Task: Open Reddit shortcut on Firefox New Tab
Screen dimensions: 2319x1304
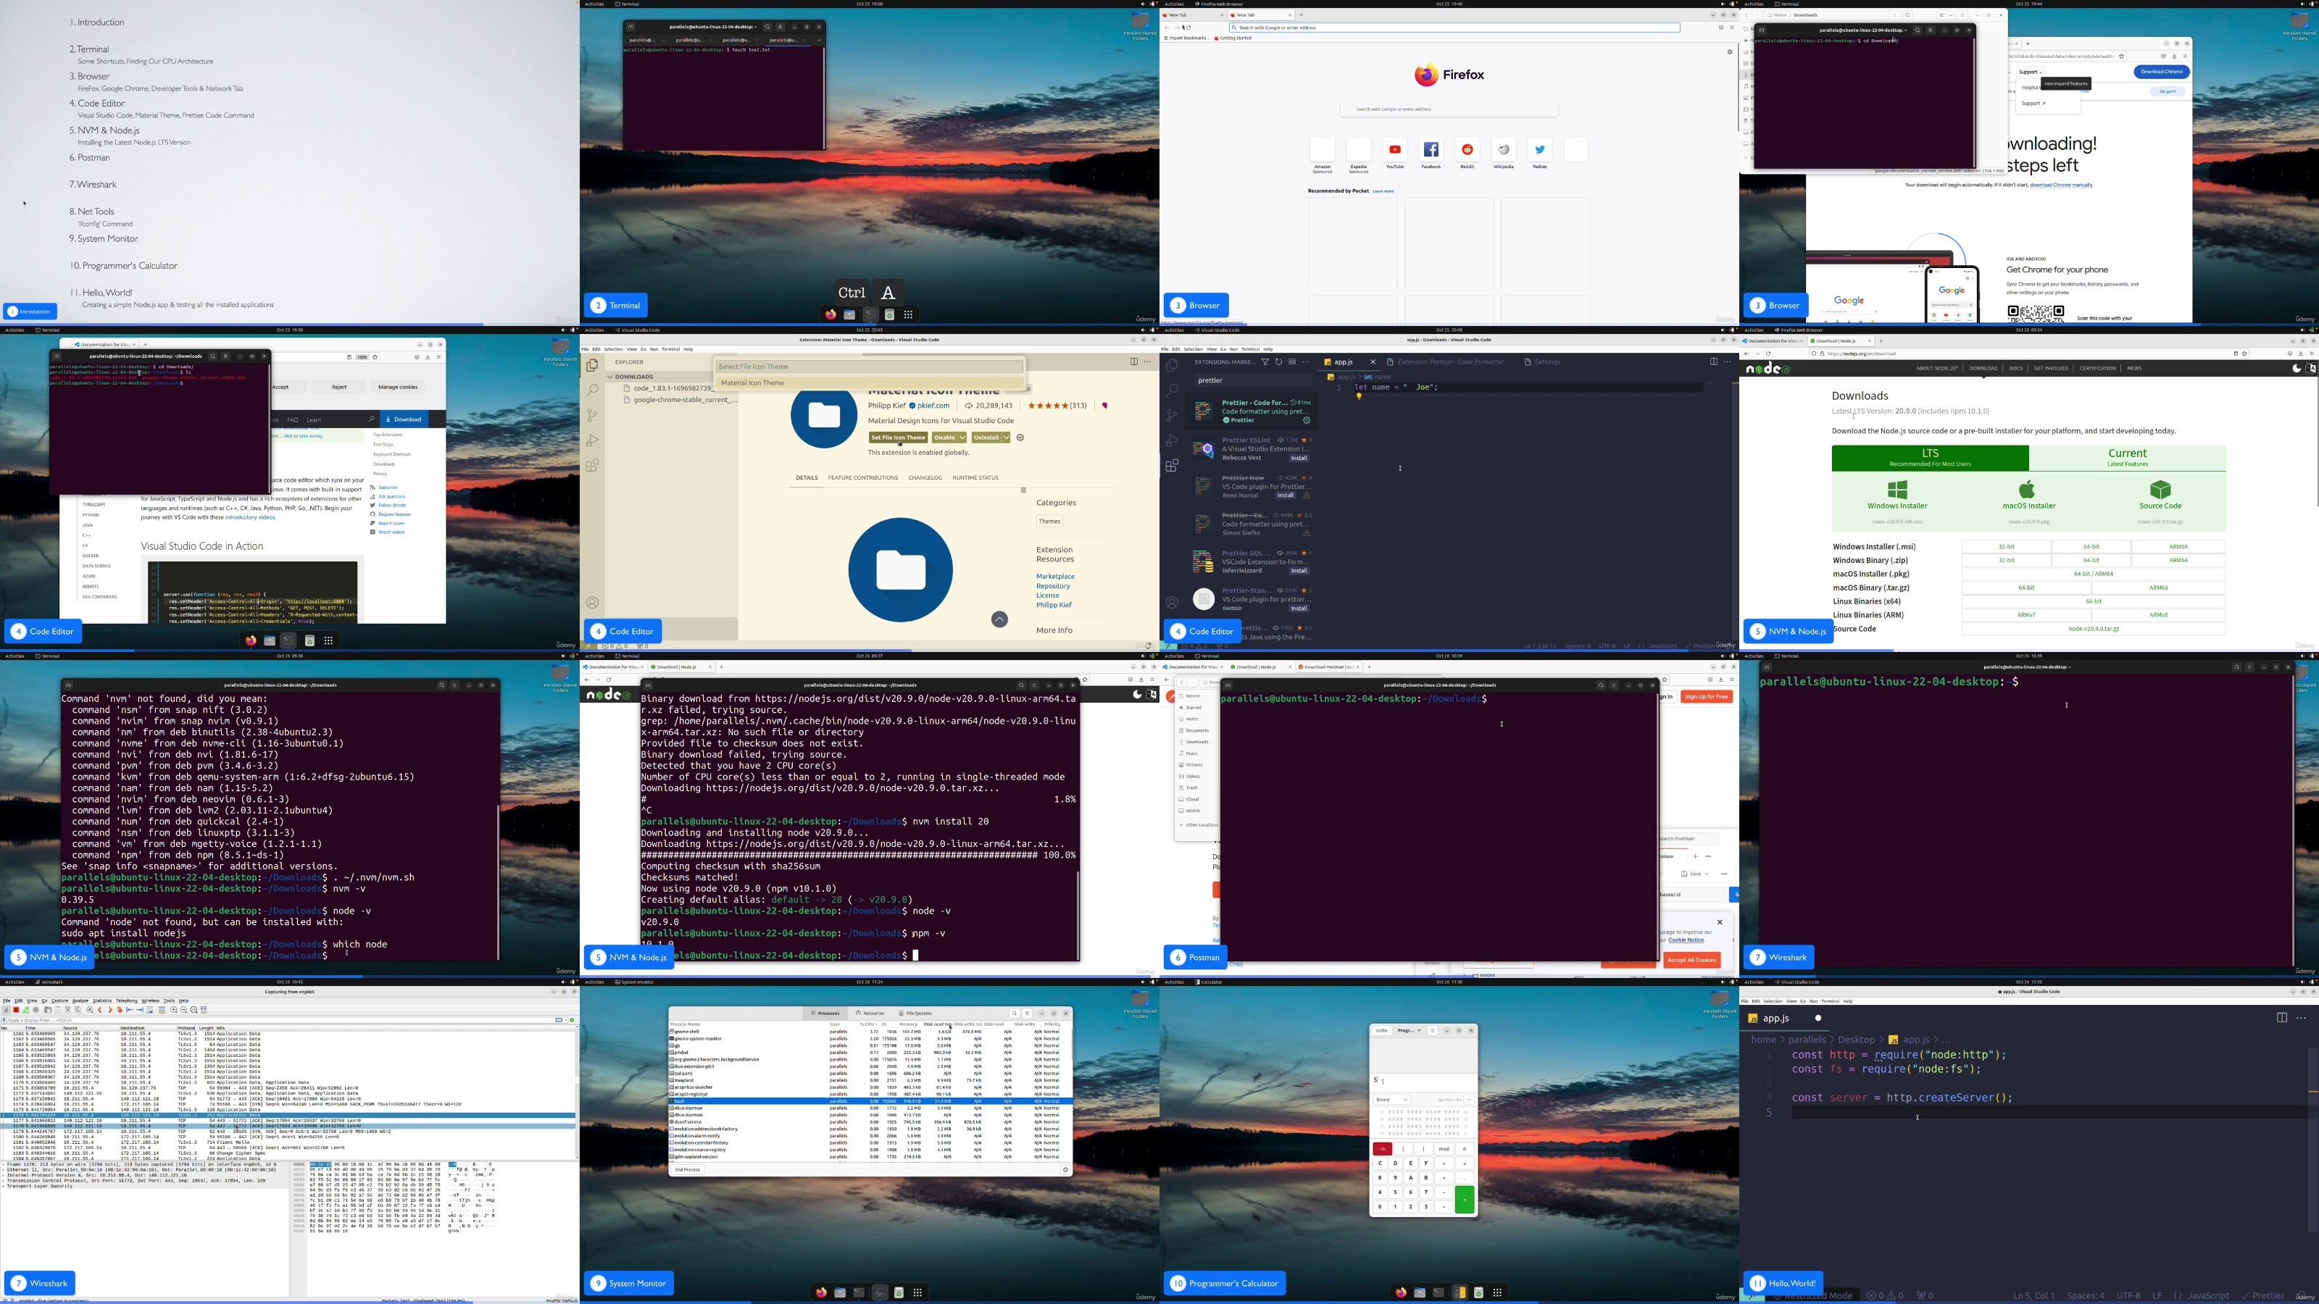Action: point(1467,149)
